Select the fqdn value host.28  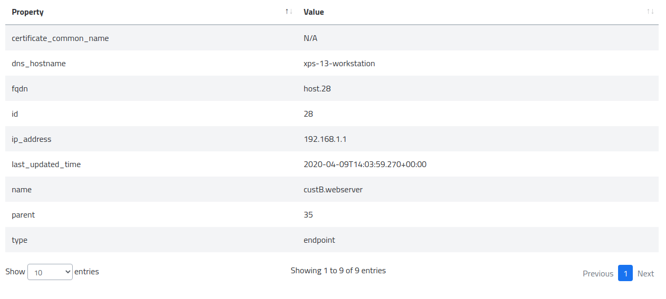317,89
